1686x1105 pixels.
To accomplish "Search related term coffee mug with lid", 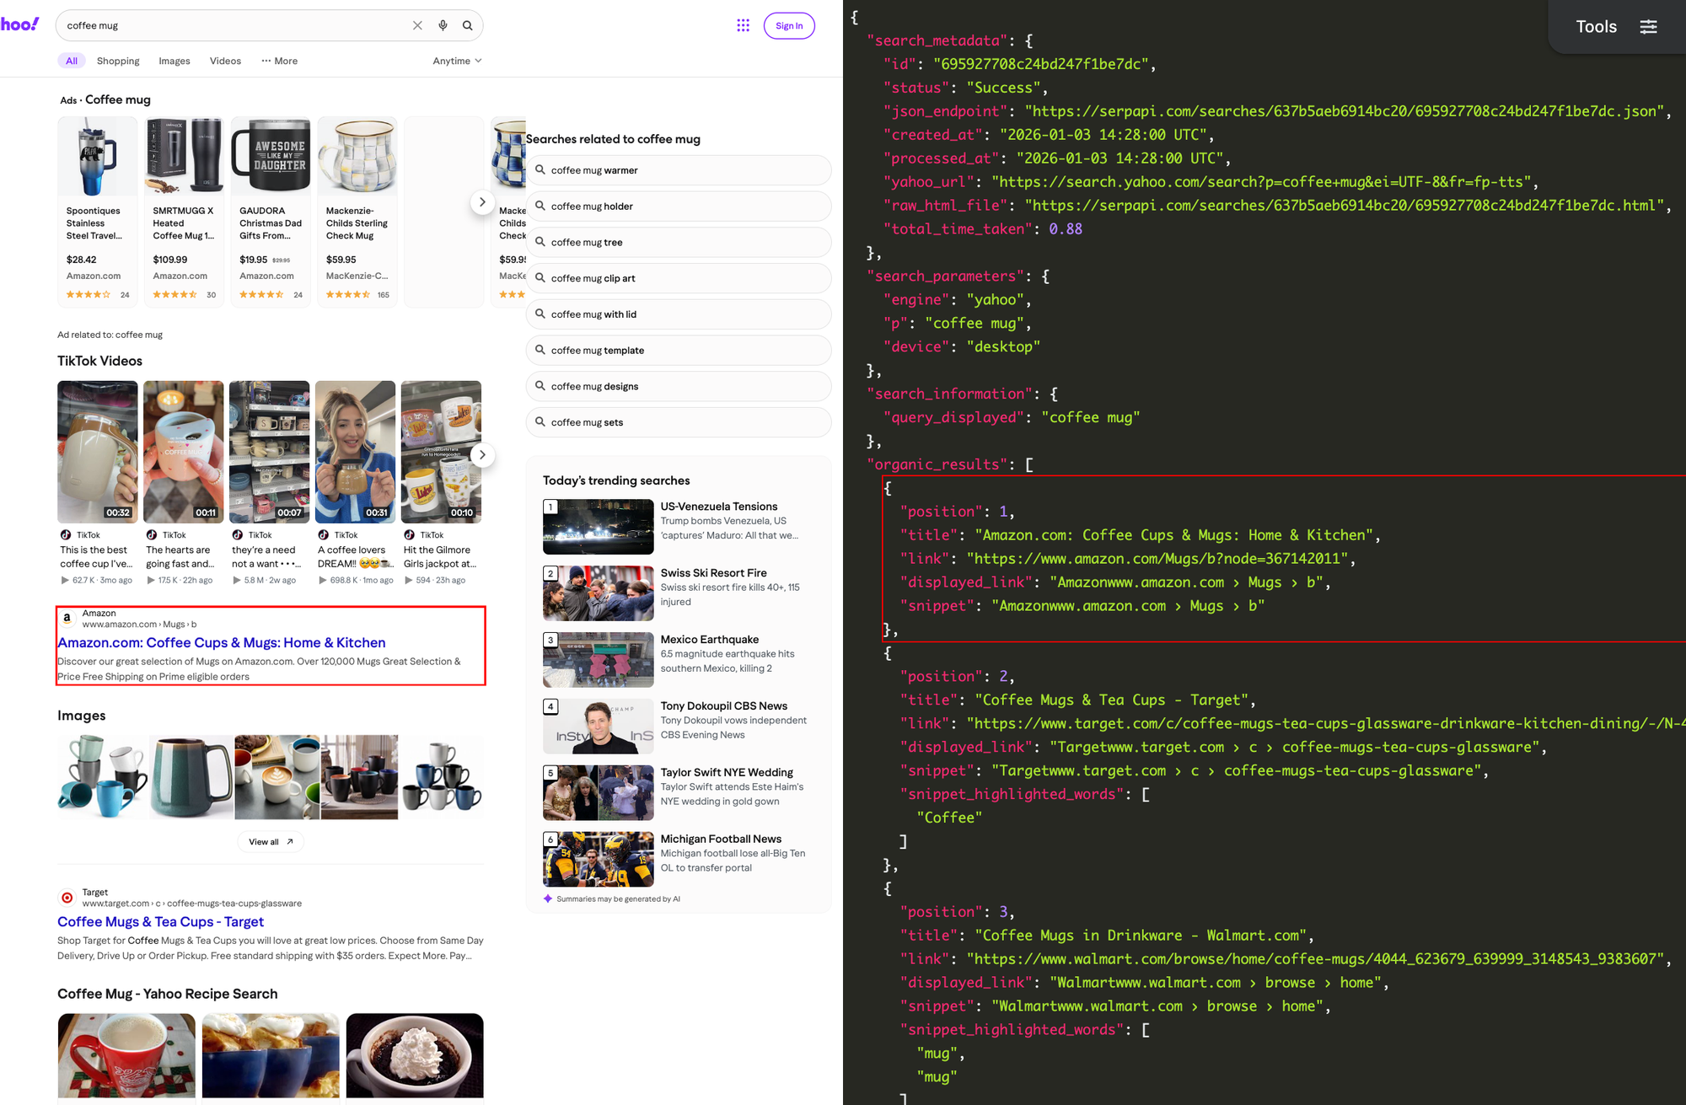I will [x=679, y=314].
